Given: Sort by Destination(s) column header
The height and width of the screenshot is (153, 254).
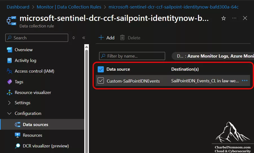Looking at the screenshot, I should pyautogui.click(x=185, y=69).
